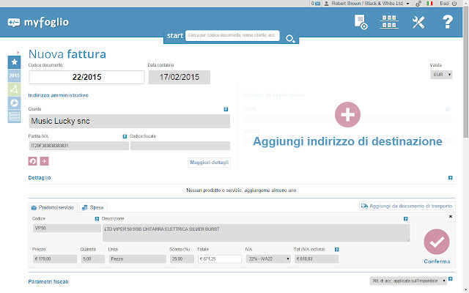Screen dimensions: 469x293
Task: Select the Prodotto/servizio tab
Action: coord(53,207)
